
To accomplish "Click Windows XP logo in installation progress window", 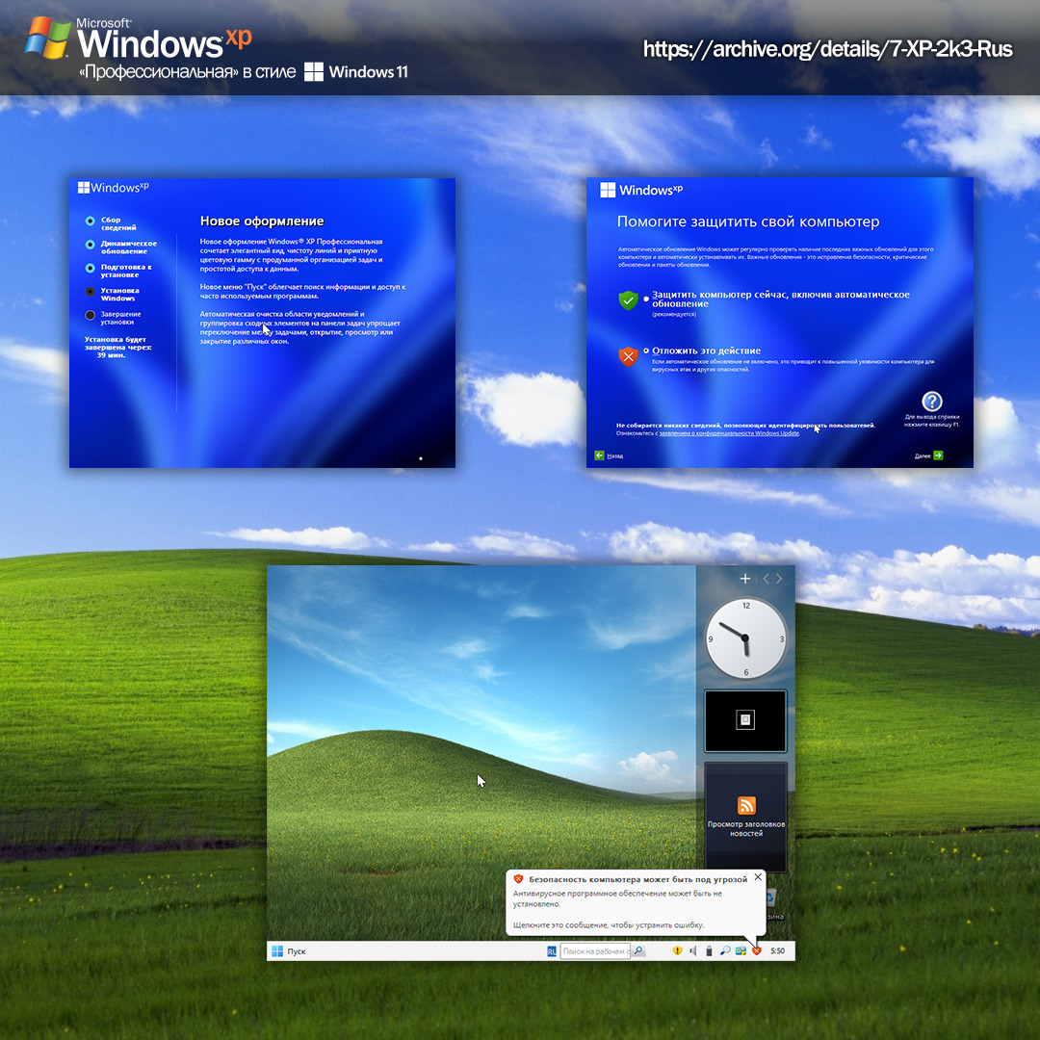I will coord(114,188).
